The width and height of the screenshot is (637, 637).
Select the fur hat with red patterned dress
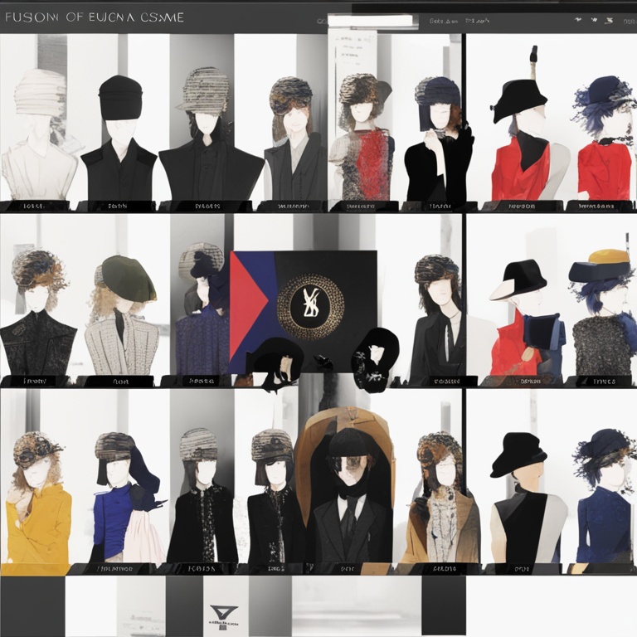[362, 136]
